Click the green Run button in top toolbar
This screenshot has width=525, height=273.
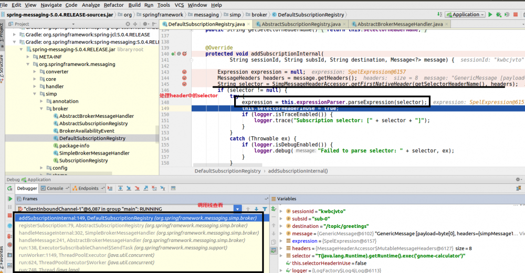pyautogui.click(x=490, y=15)
